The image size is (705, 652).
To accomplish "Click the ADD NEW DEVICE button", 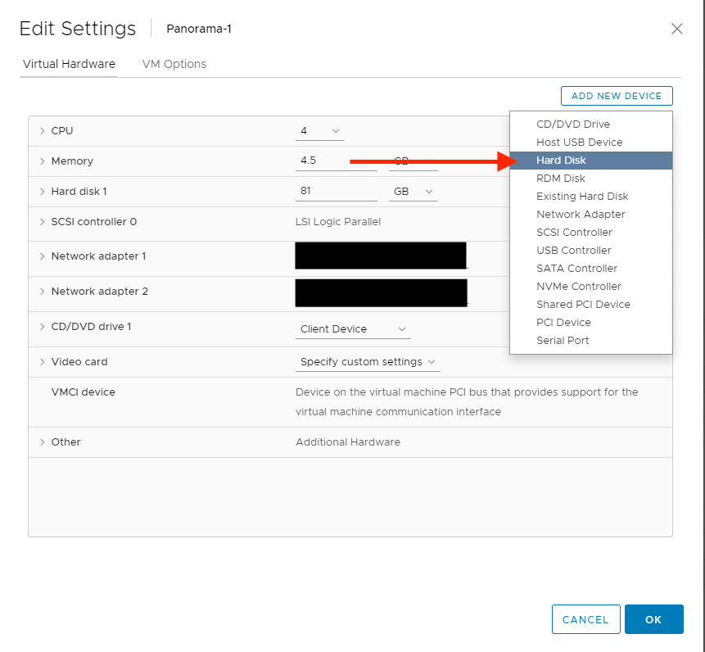I will [x=617, y=96].
